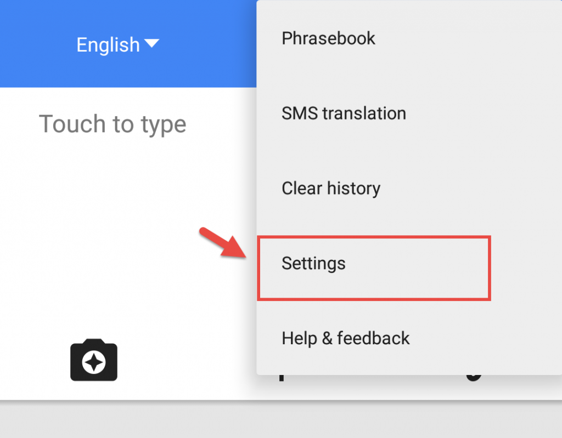This screenshot has width=562, height=438.
Task: Collapse the overflow menu by choosing English
Action: click(x=108, y=45)
